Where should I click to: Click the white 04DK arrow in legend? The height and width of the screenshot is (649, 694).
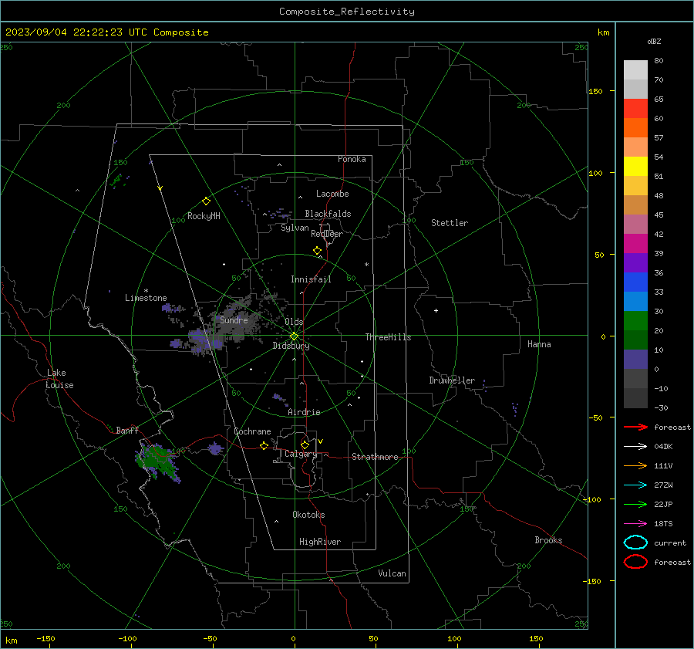pyautogui.click(x=635, y=446)
